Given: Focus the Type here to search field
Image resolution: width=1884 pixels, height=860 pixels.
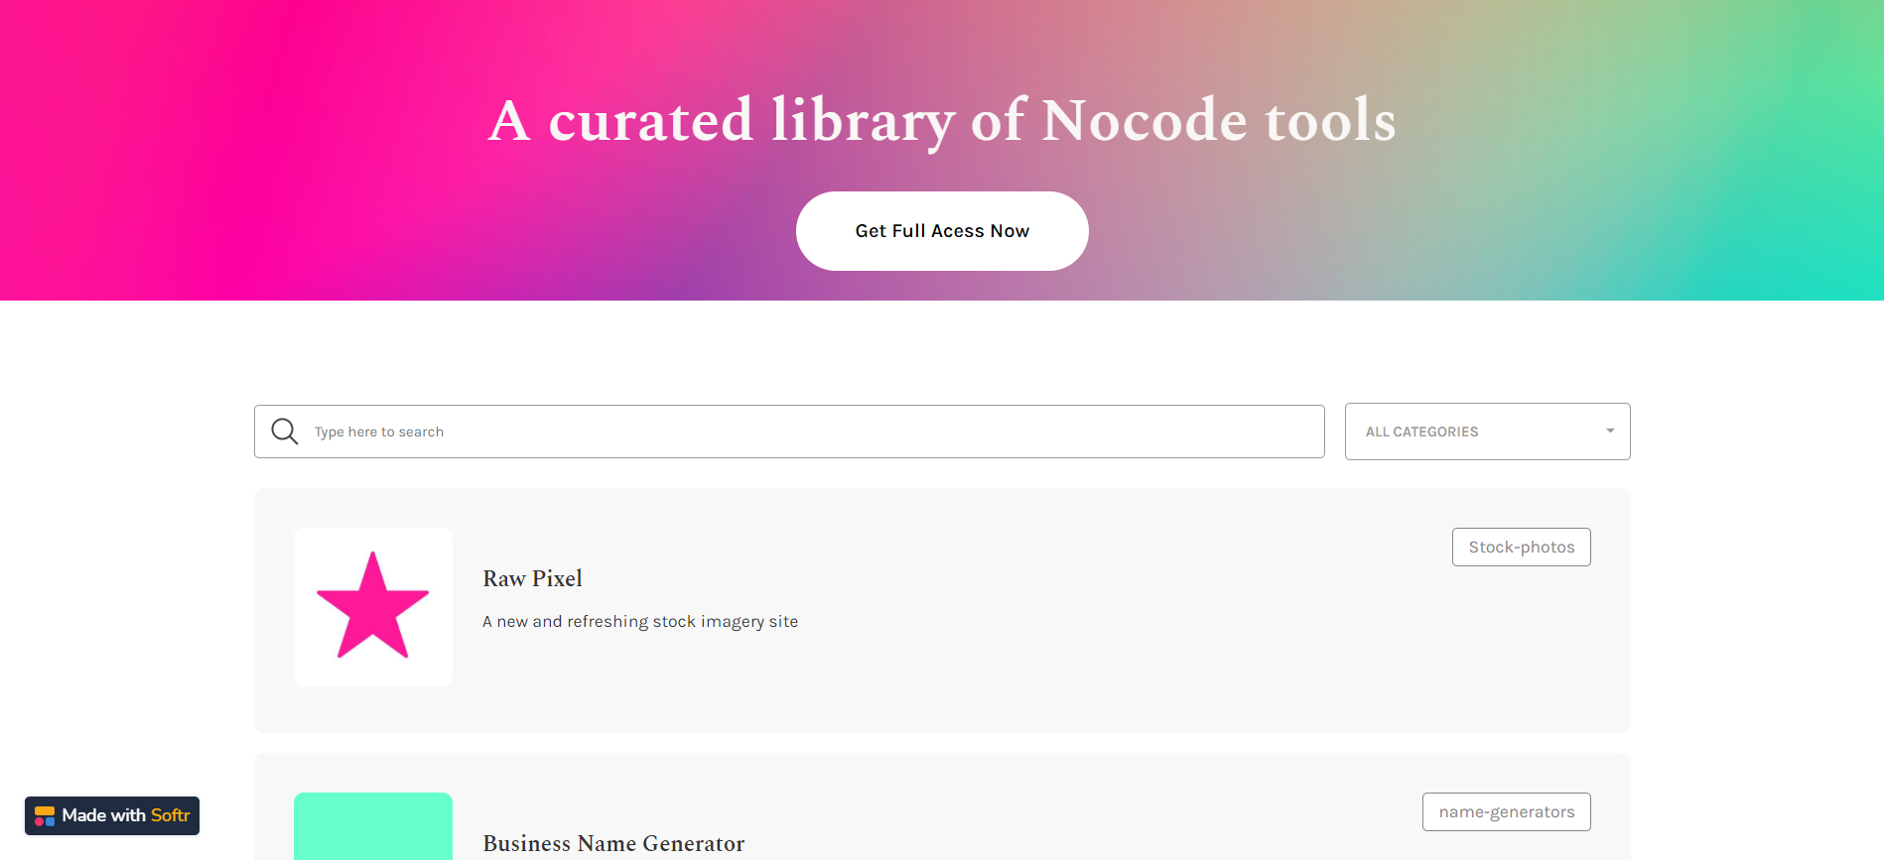Looking at the screenshot, I should (x=789, y=431).
